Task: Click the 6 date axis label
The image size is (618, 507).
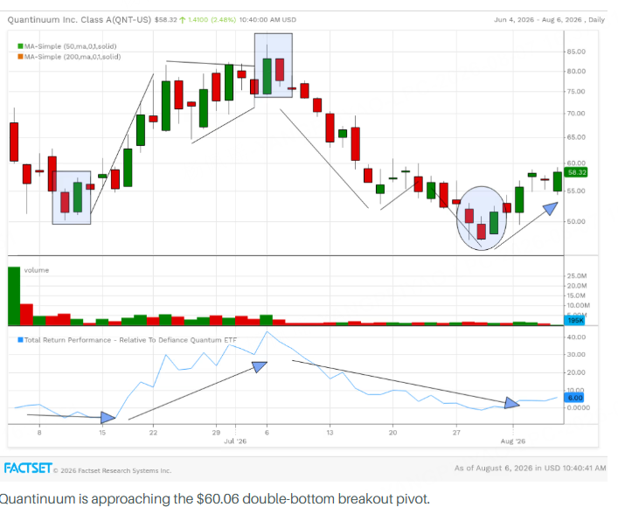Action: click(267, 433)
